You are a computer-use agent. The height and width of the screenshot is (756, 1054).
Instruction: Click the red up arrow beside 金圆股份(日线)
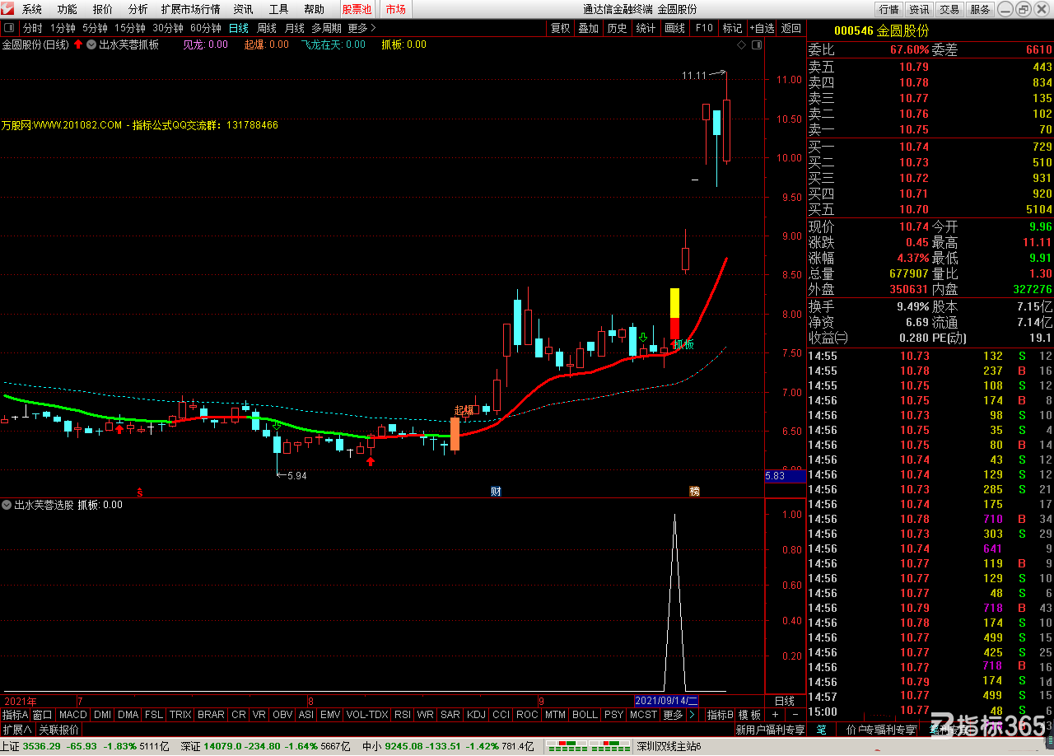pos(78,44)
